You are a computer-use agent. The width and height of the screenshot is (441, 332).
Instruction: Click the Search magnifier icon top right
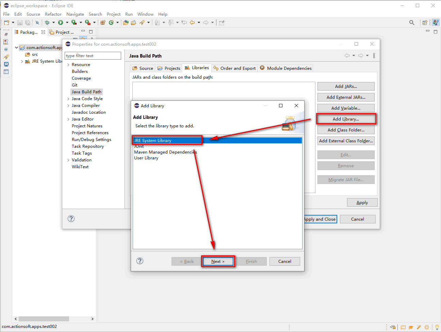[x=412, y=22]
